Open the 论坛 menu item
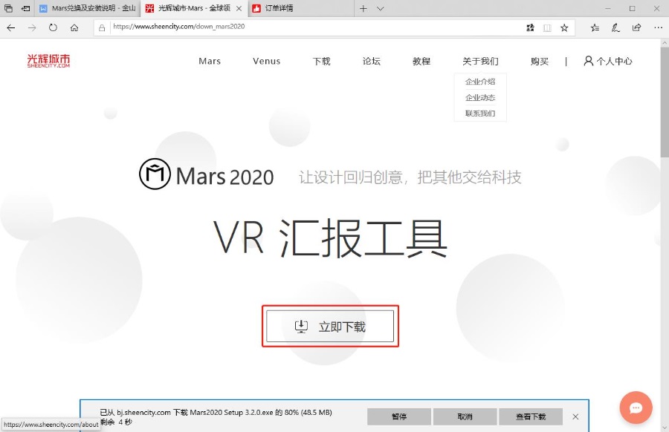 [x=371, y=61]
